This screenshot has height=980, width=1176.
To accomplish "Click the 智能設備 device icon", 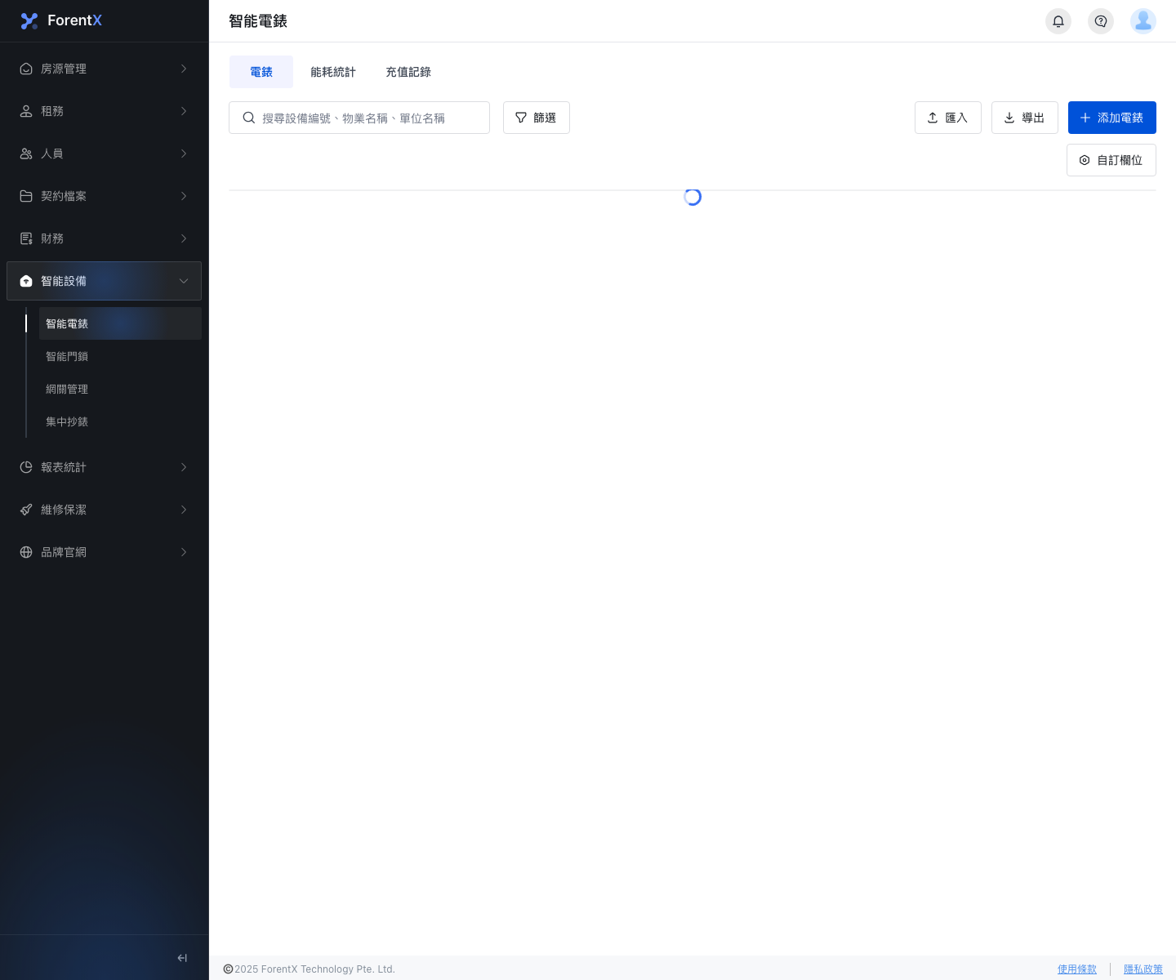I will click(x=26, y=281).
